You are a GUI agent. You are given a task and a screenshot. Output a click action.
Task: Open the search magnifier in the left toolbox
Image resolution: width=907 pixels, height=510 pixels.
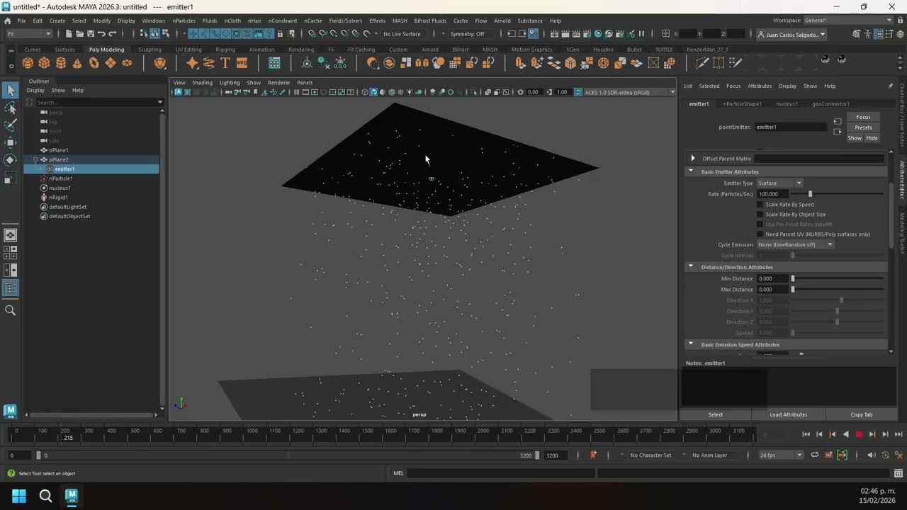click(11, 310)
